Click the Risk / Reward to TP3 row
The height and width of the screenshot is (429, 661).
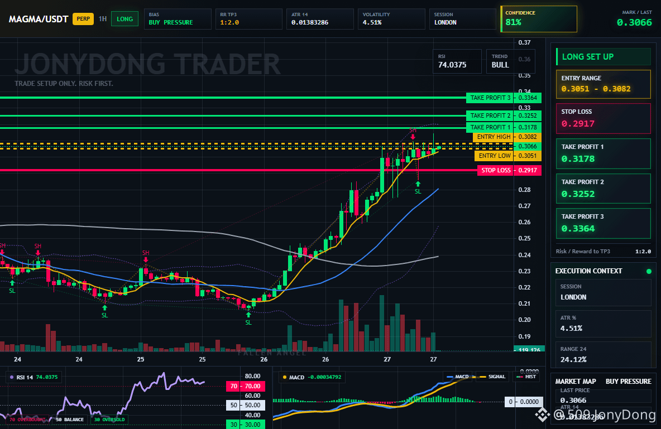[603, 251]
